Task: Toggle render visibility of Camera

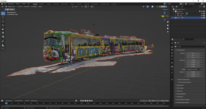Action: (x=204, y=14)
